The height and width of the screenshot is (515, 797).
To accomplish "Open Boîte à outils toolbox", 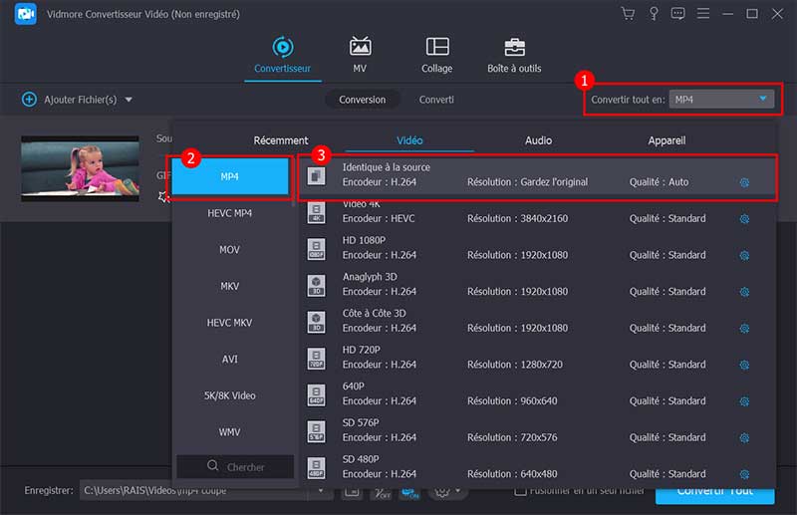I will [x=515, y=48].
